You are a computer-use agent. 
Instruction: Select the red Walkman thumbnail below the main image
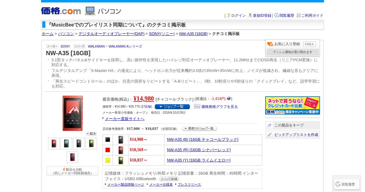(x=54, y=144)
